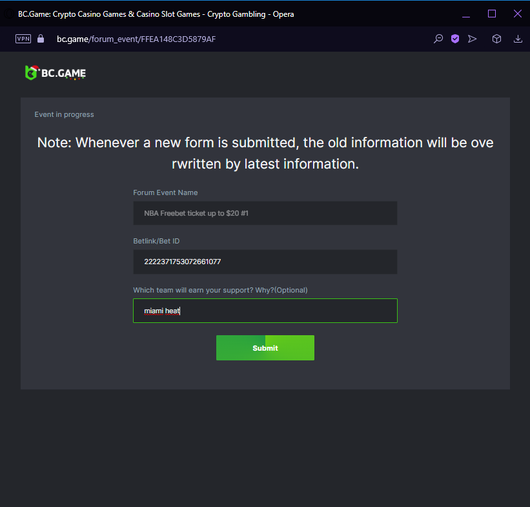Click the BC.GAME logo
The height and width of the screenshot is (507, 530).
click(56, 73)
